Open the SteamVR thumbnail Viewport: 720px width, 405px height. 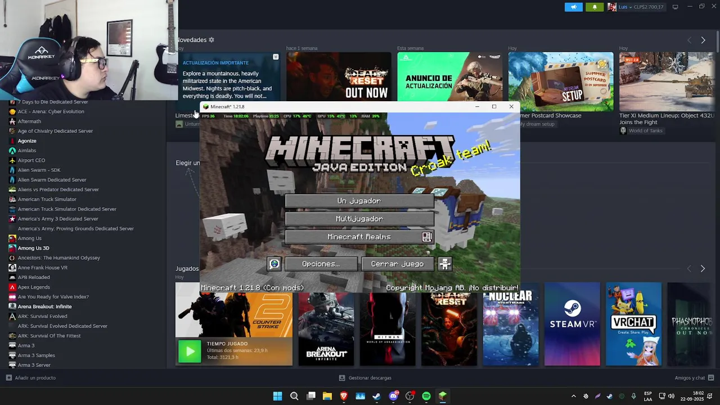(572, 324)
